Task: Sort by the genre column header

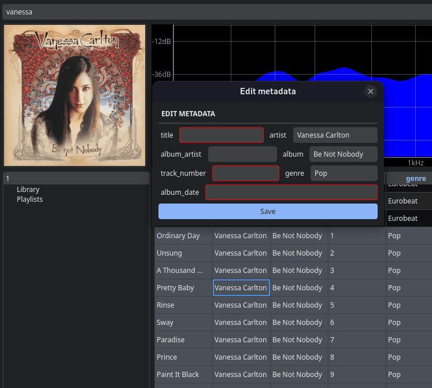Action: pos(416,178)
